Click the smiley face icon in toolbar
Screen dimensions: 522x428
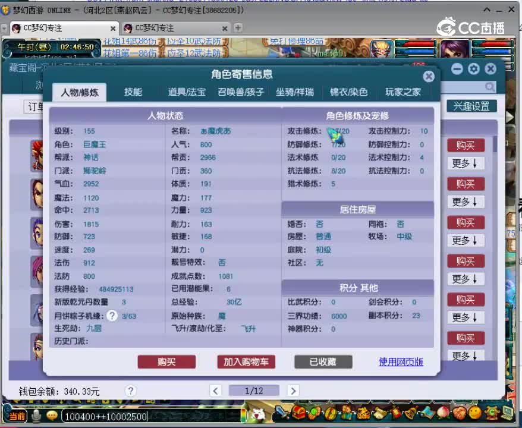(x=475, y=413)
